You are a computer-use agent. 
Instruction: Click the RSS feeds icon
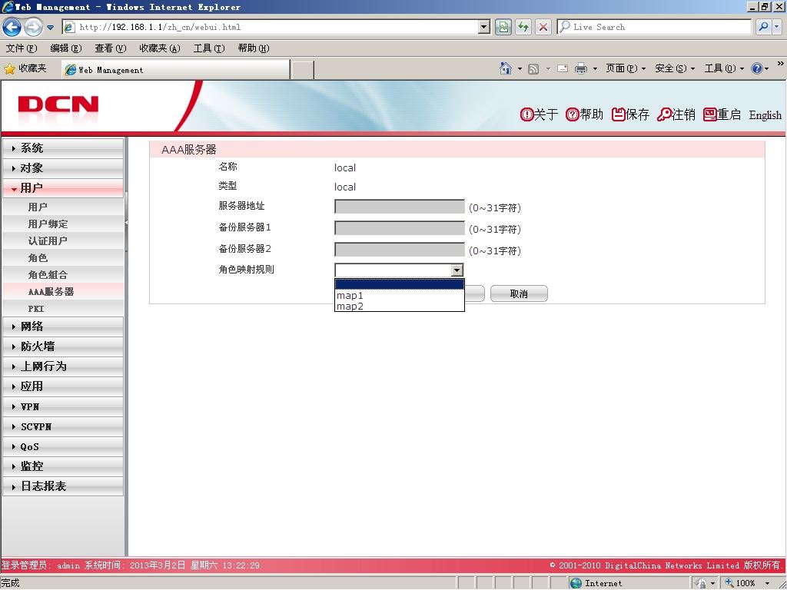[x=533, y=68]
